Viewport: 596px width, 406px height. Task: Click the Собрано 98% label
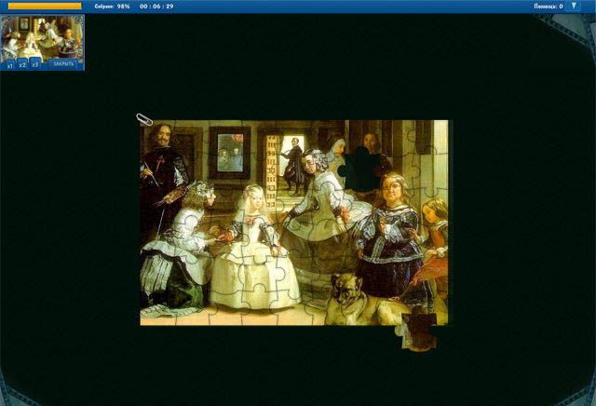(x=112, y=6)
